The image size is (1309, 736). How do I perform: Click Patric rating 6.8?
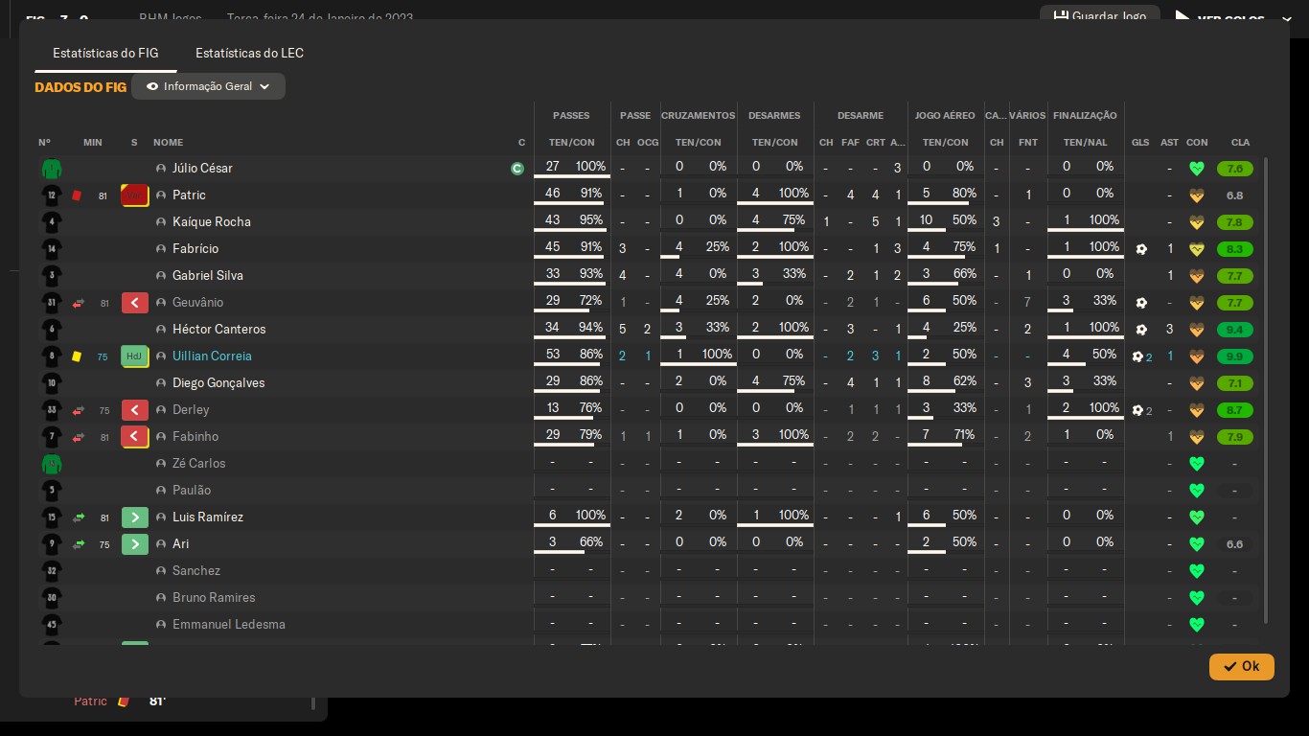1234,195
